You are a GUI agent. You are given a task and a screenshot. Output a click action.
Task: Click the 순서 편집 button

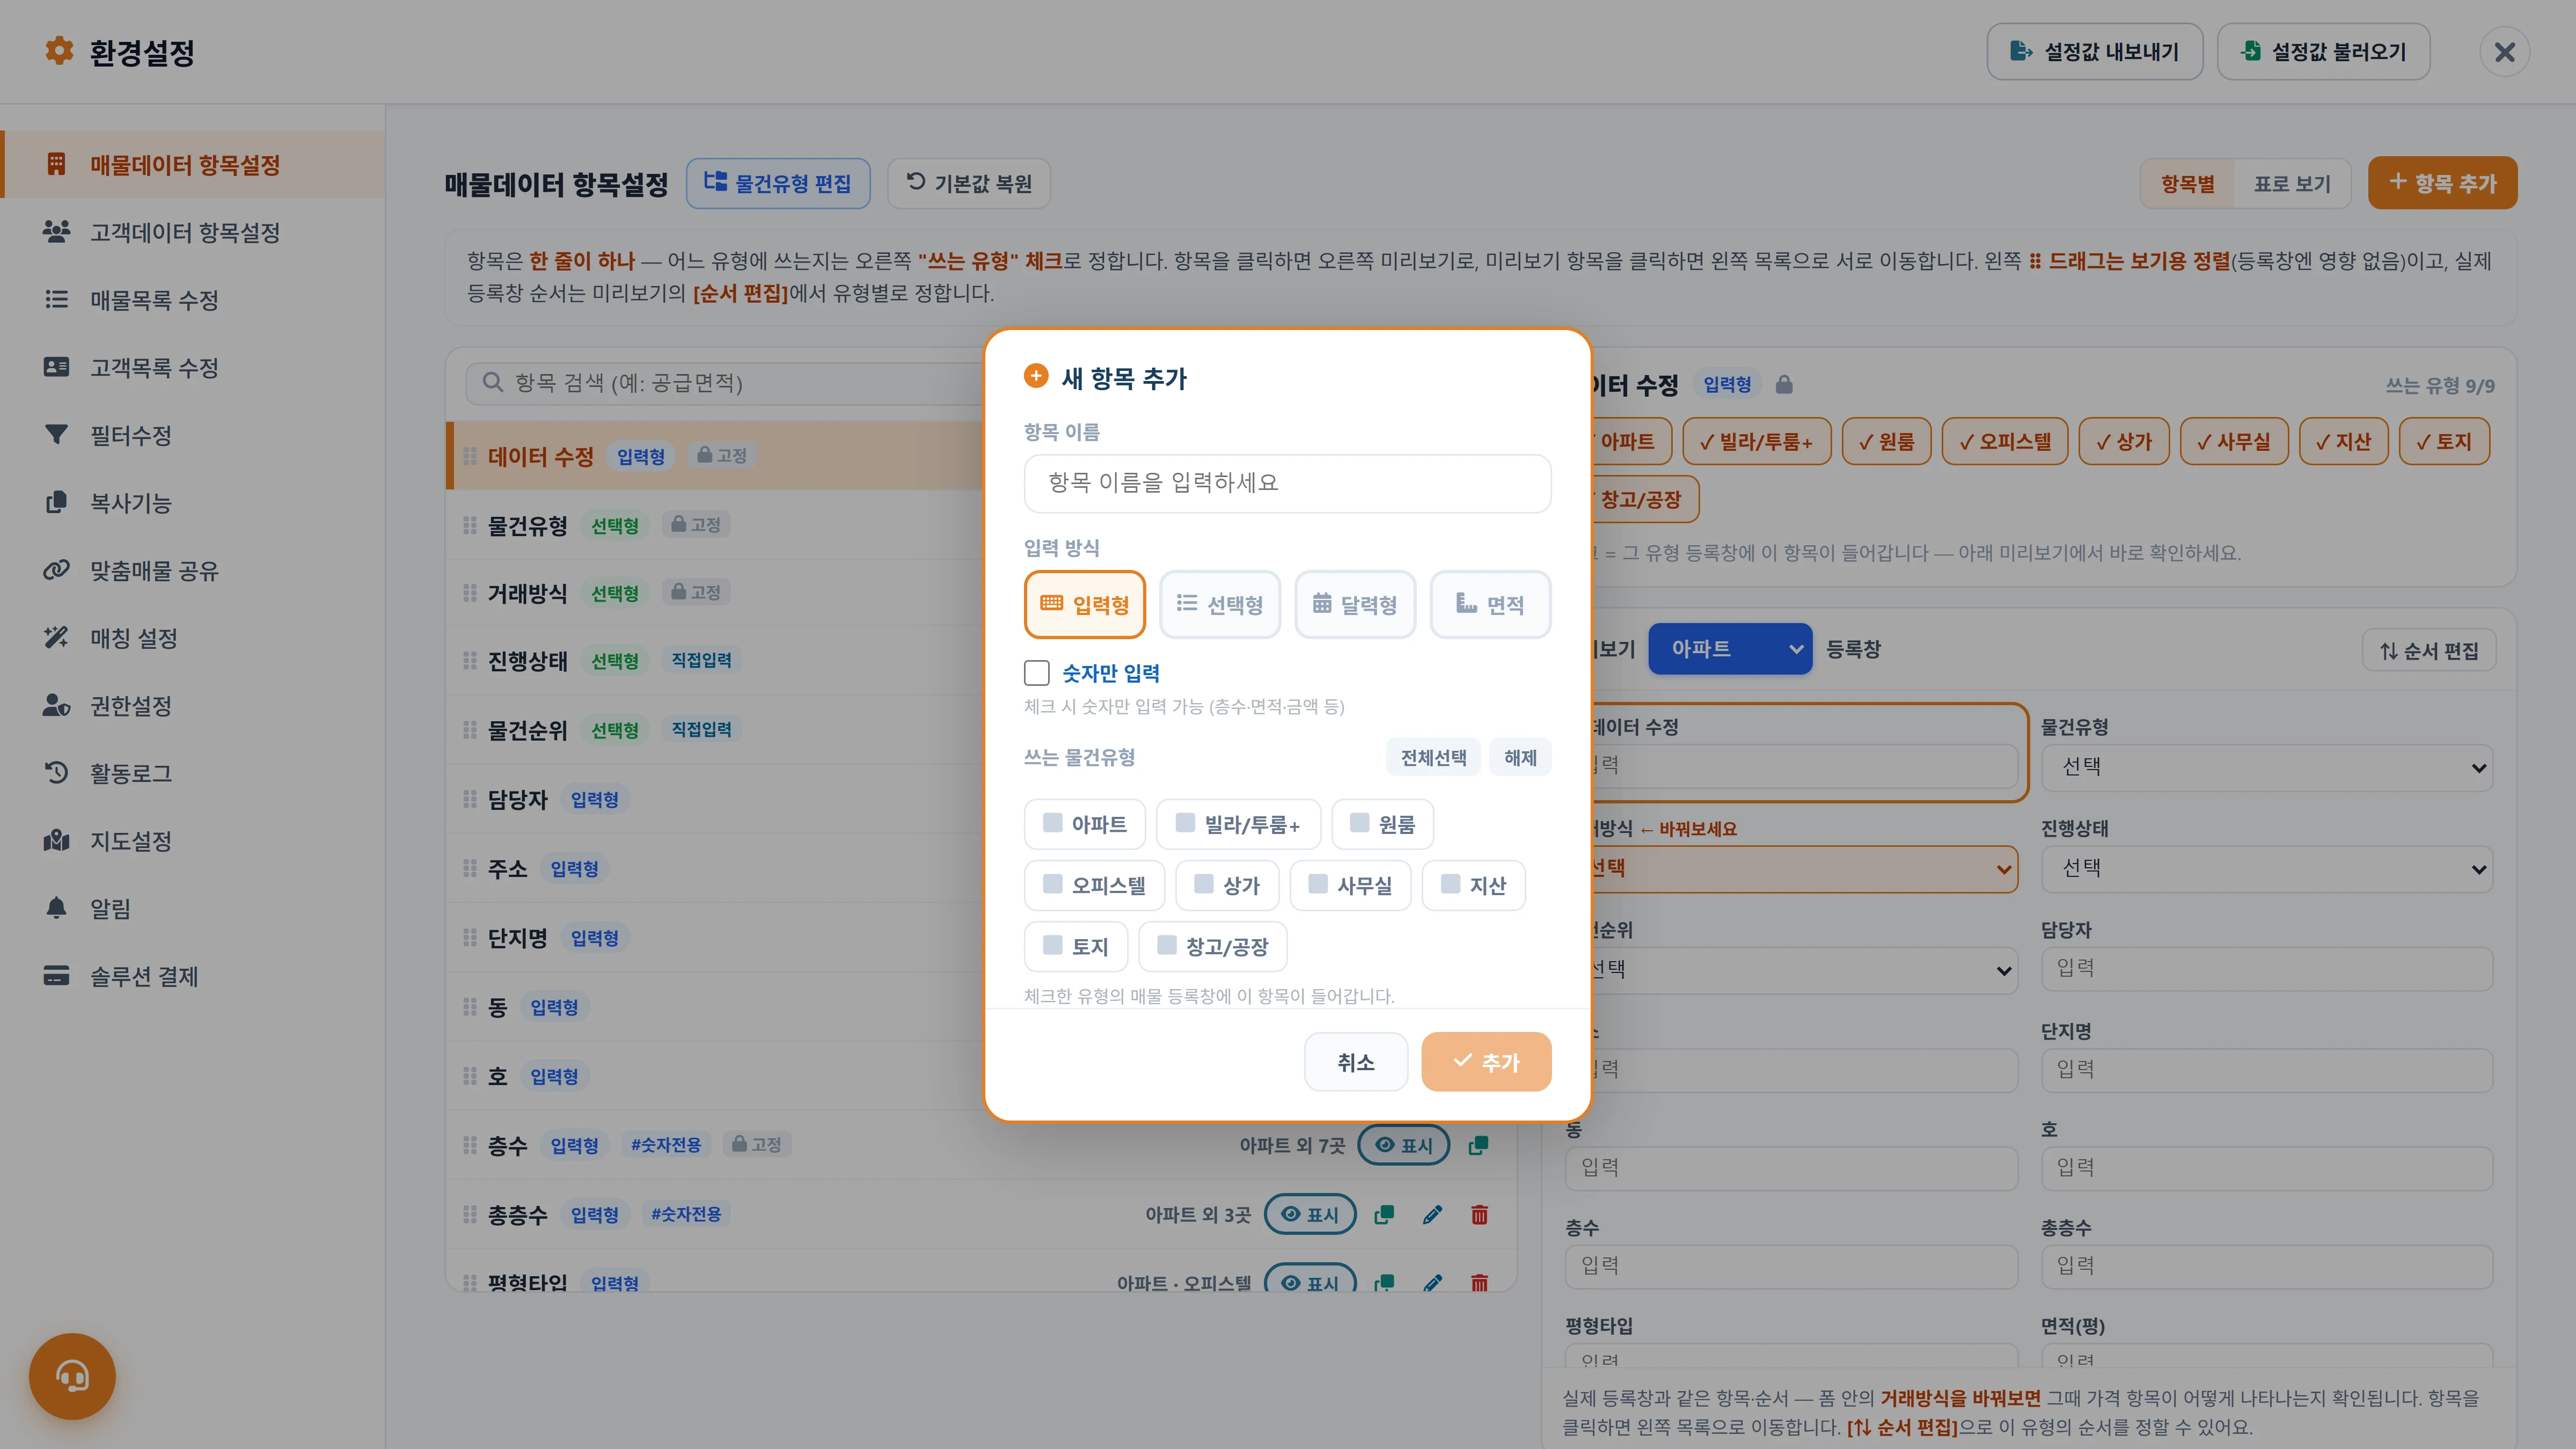(2429, 650)
